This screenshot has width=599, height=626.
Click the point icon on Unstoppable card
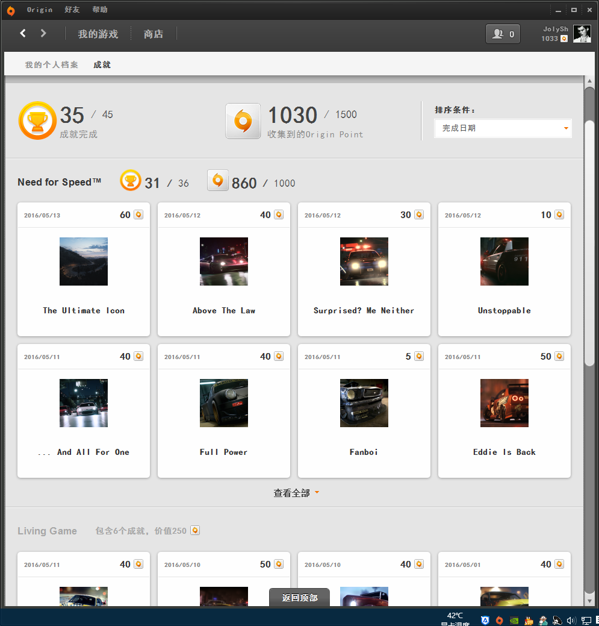click(559, 214)
